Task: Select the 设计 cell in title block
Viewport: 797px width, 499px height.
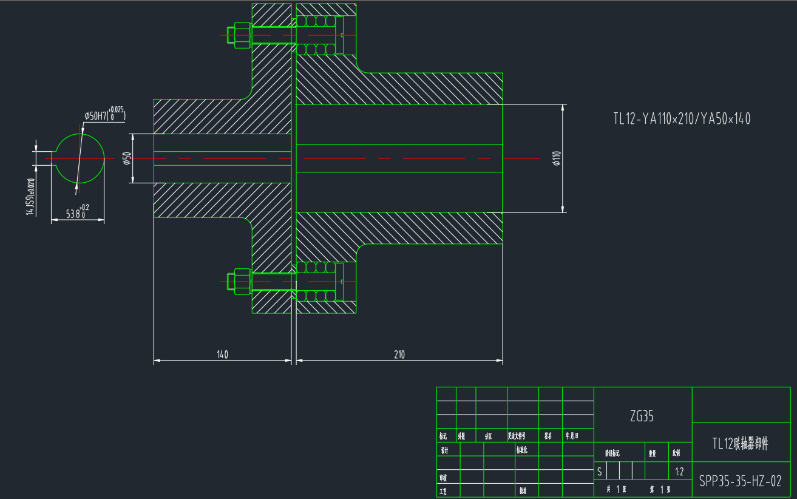Action: 445,450
